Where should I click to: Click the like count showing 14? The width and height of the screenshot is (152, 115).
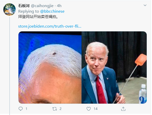[x=96, y=109]
